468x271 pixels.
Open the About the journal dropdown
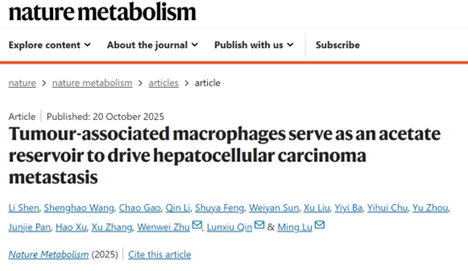tap(153, 45)
